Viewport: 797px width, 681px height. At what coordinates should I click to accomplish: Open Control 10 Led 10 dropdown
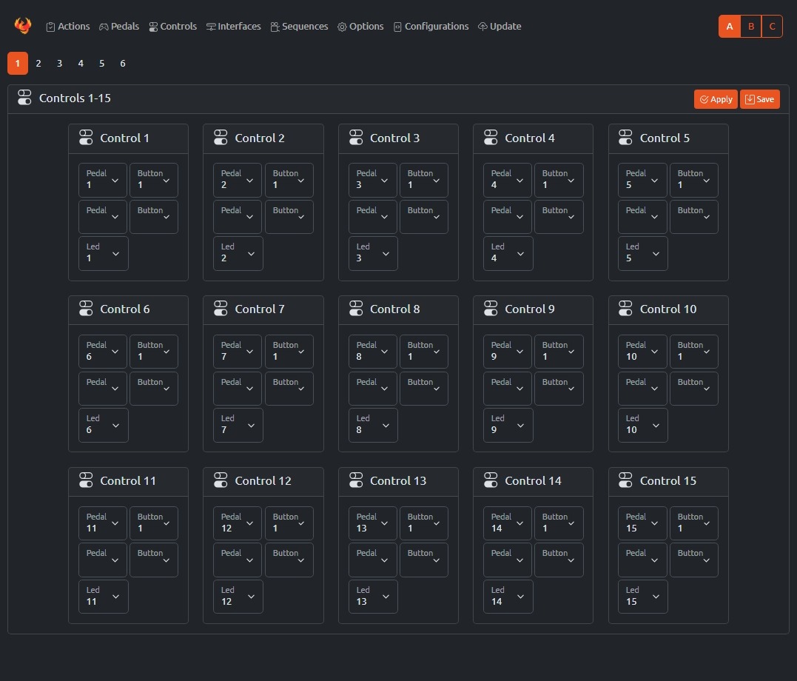pyautogui.click(x=642, y=425)
